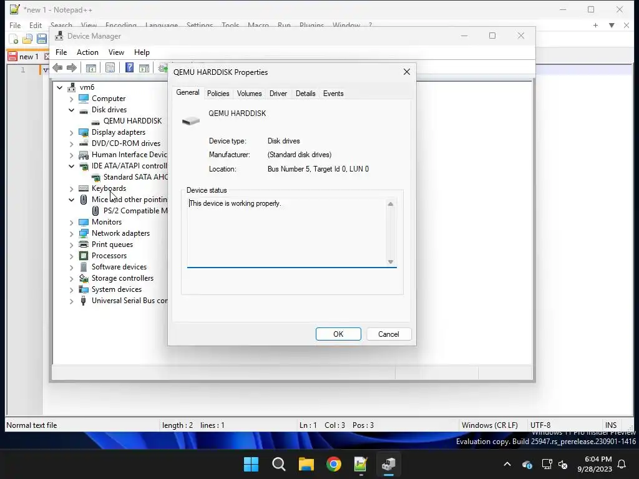
Task: Click the blue Help question mark icon
Action: click(129, 67)
